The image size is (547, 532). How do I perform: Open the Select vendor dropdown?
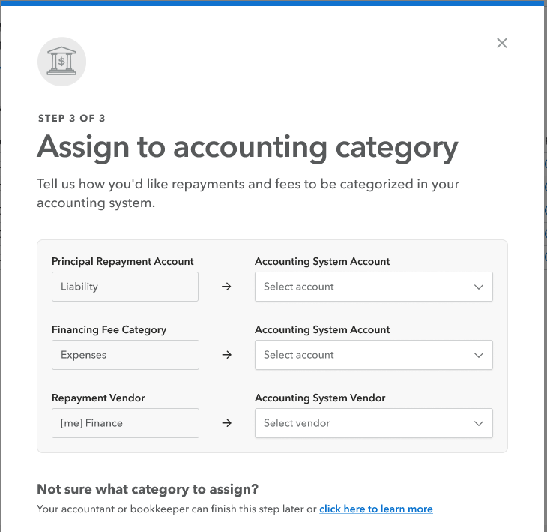click(373, 423)
